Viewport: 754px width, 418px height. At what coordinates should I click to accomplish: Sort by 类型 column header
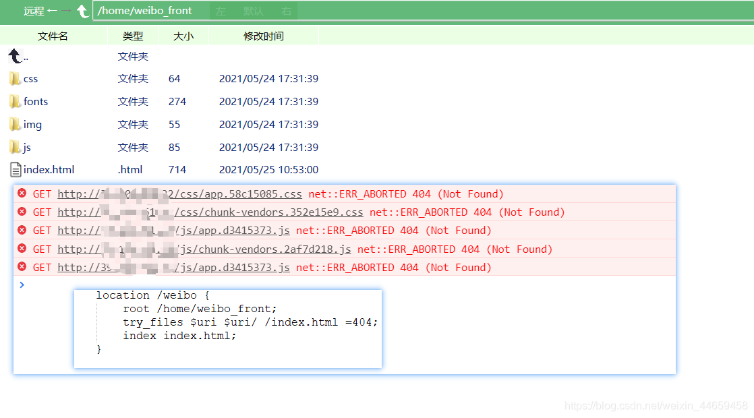click(x=133, y=36)
